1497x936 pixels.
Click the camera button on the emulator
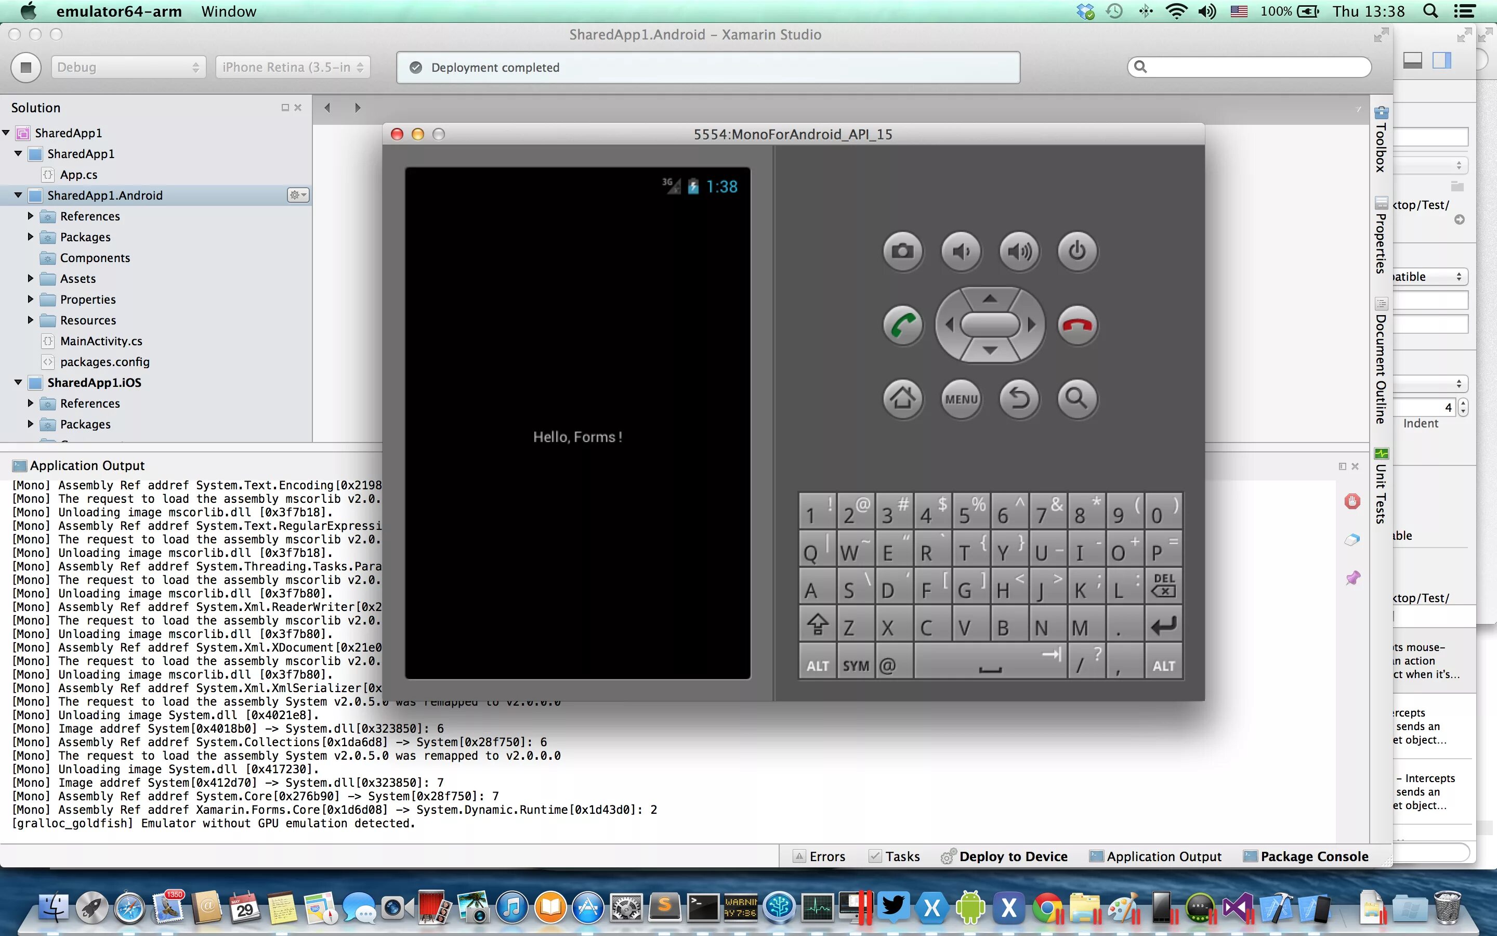(x=902, y=251)
